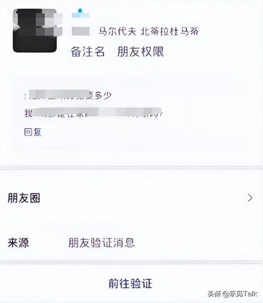Click the 朋友验证消息 source value

click(x=102, y=243)
